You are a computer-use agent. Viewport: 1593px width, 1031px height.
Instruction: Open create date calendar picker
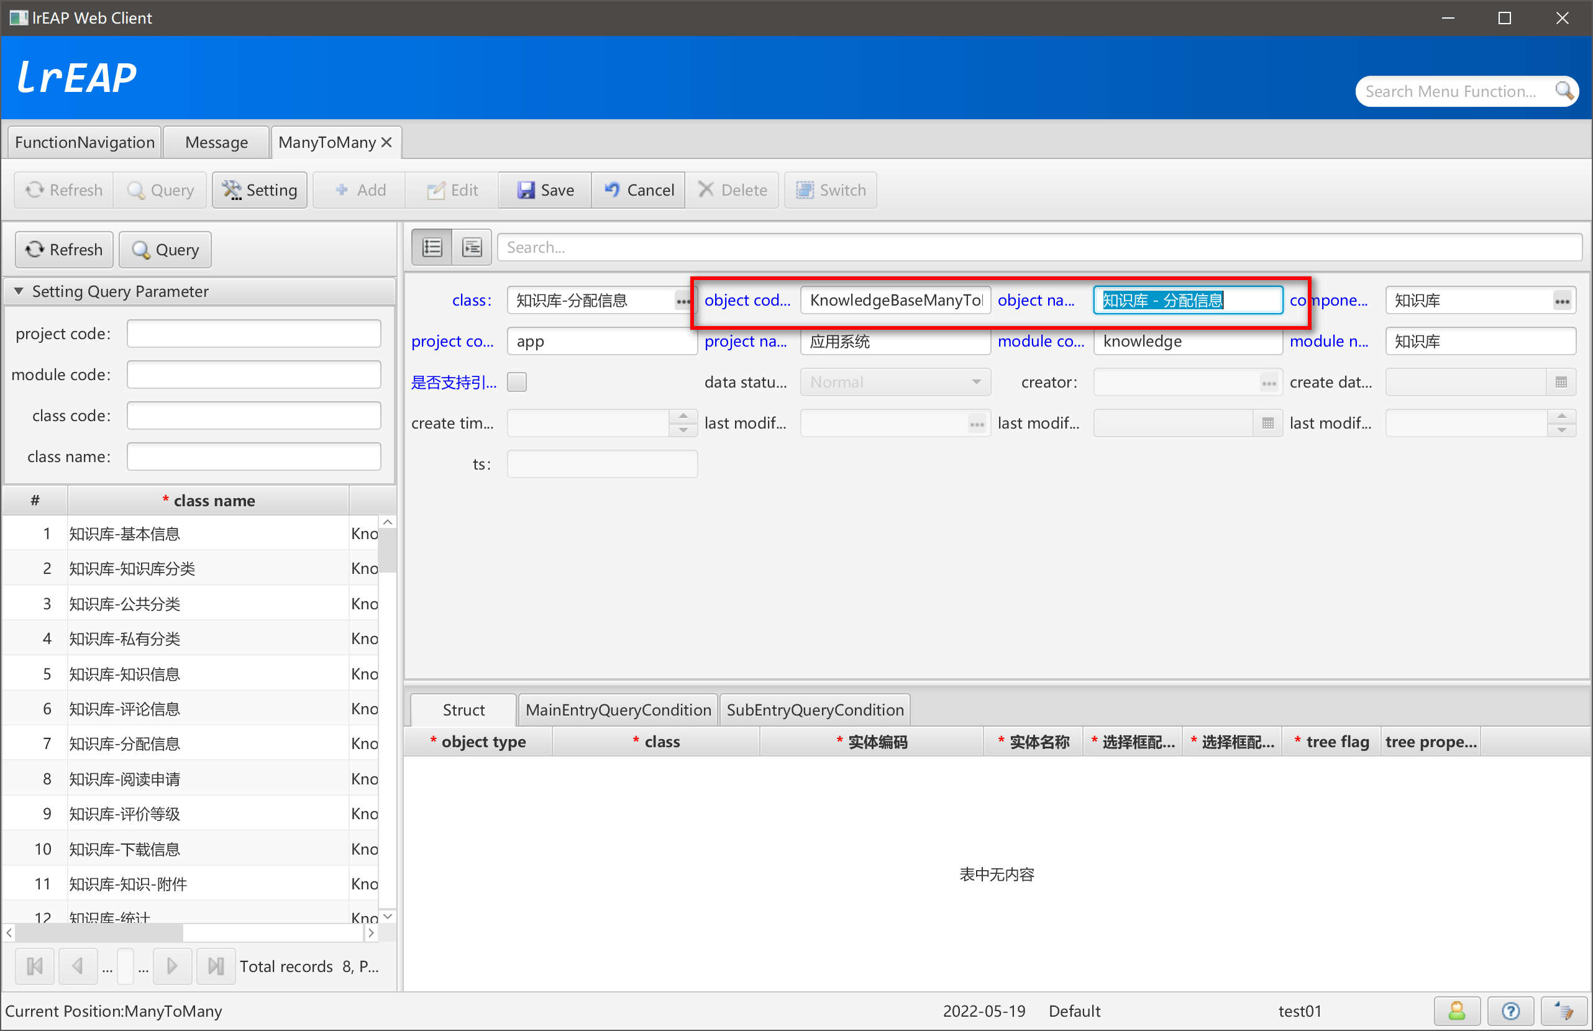point(1561,383)
